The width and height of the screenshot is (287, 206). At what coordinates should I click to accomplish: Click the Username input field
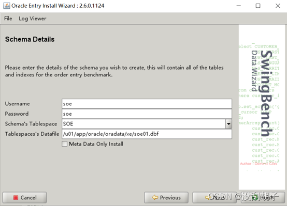point(147,104)
